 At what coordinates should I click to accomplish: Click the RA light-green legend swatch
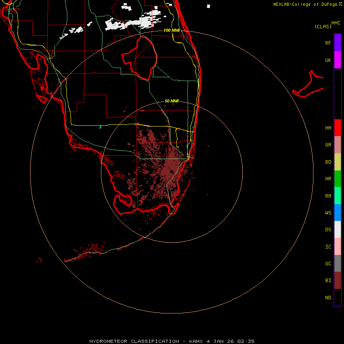coord(338,196)
